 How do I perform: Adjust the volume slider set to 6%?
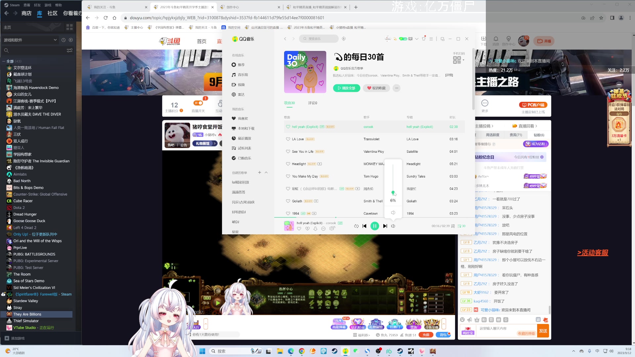[x=393, y=192]
